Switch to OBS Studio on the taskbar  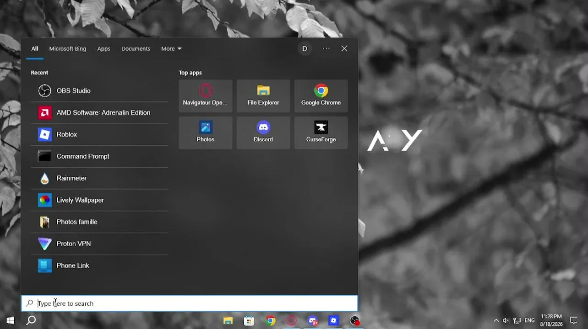[354, 321]
